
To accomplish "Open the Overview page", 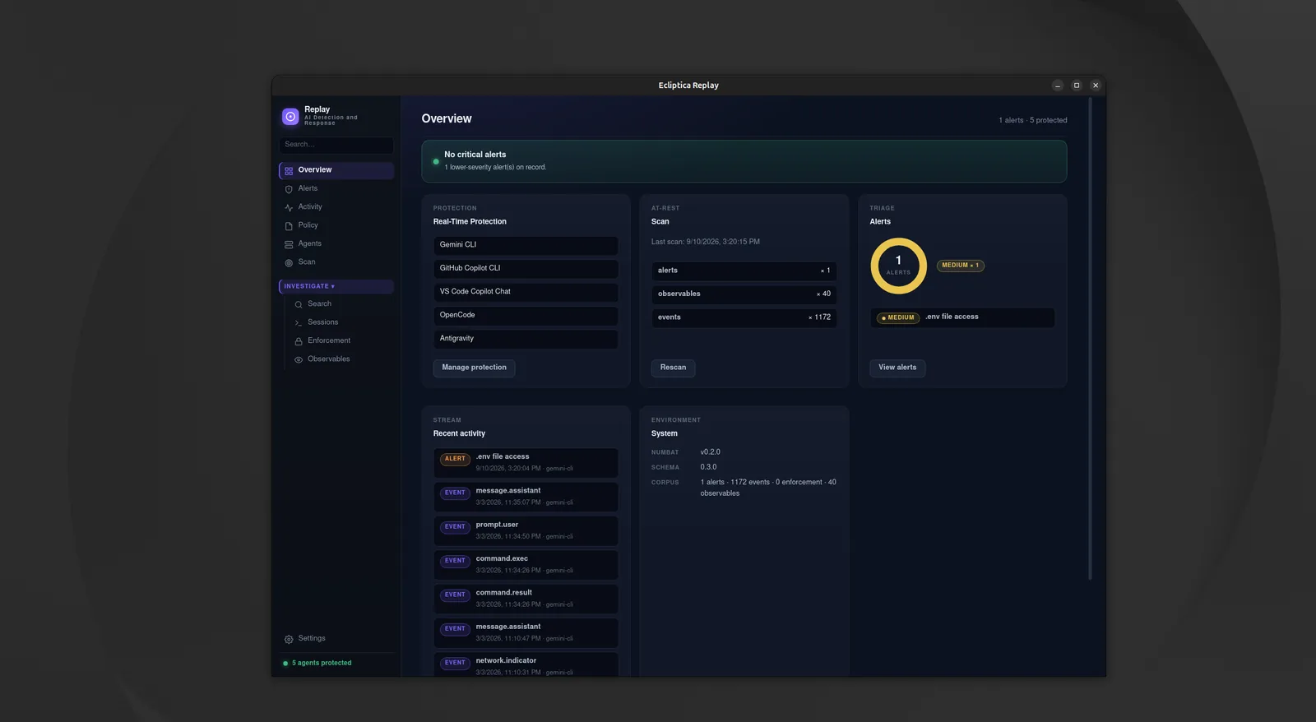I will coord(336,170).
